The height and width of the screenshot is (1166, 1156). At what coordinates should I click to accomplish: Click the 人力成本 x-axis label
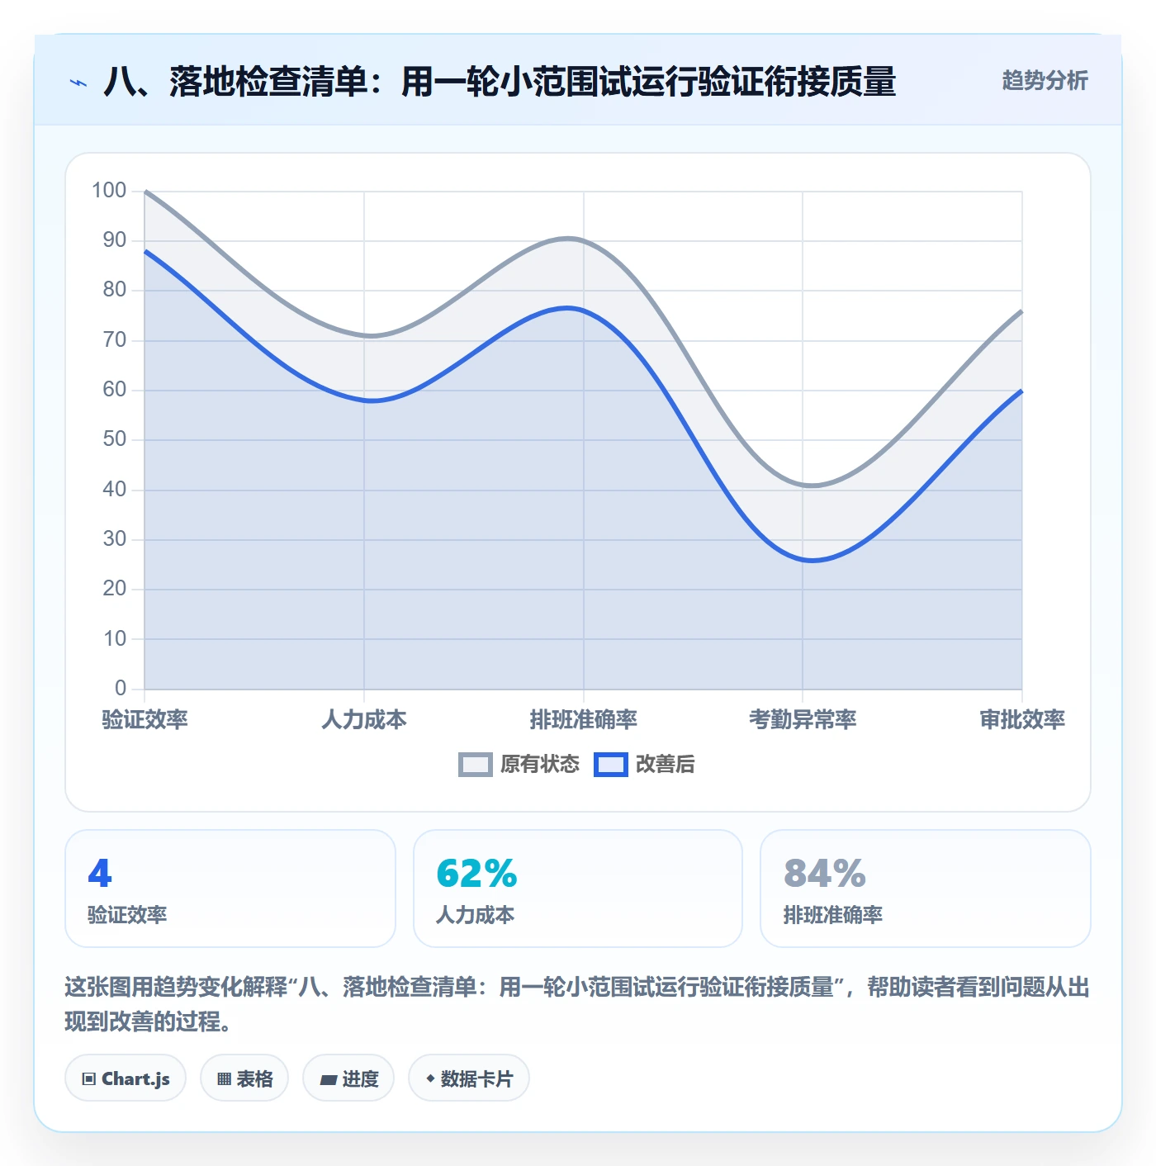[364, 719]
